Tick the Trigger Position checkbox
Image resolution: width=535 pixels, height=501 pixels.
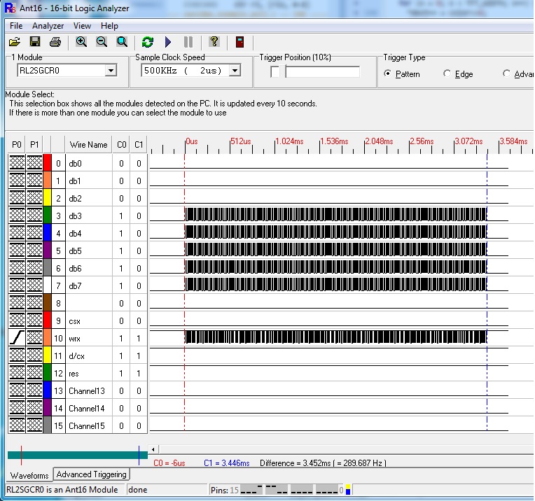[275, 71]
